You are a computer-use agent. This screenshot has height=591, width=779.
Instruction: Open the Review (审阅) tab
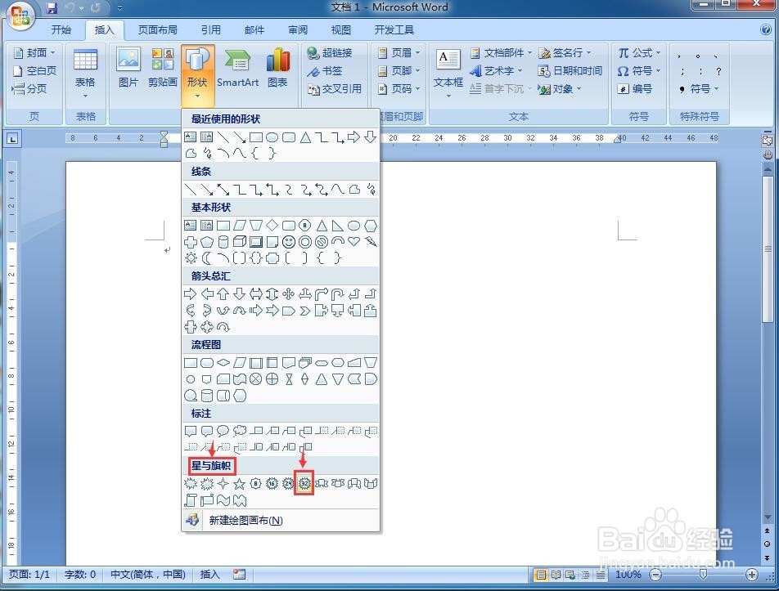[x=298, y=29]
